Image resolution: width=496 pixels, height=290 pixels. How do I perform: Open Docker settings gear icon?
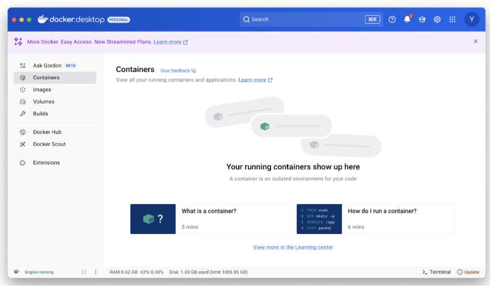tap(437, 19)
